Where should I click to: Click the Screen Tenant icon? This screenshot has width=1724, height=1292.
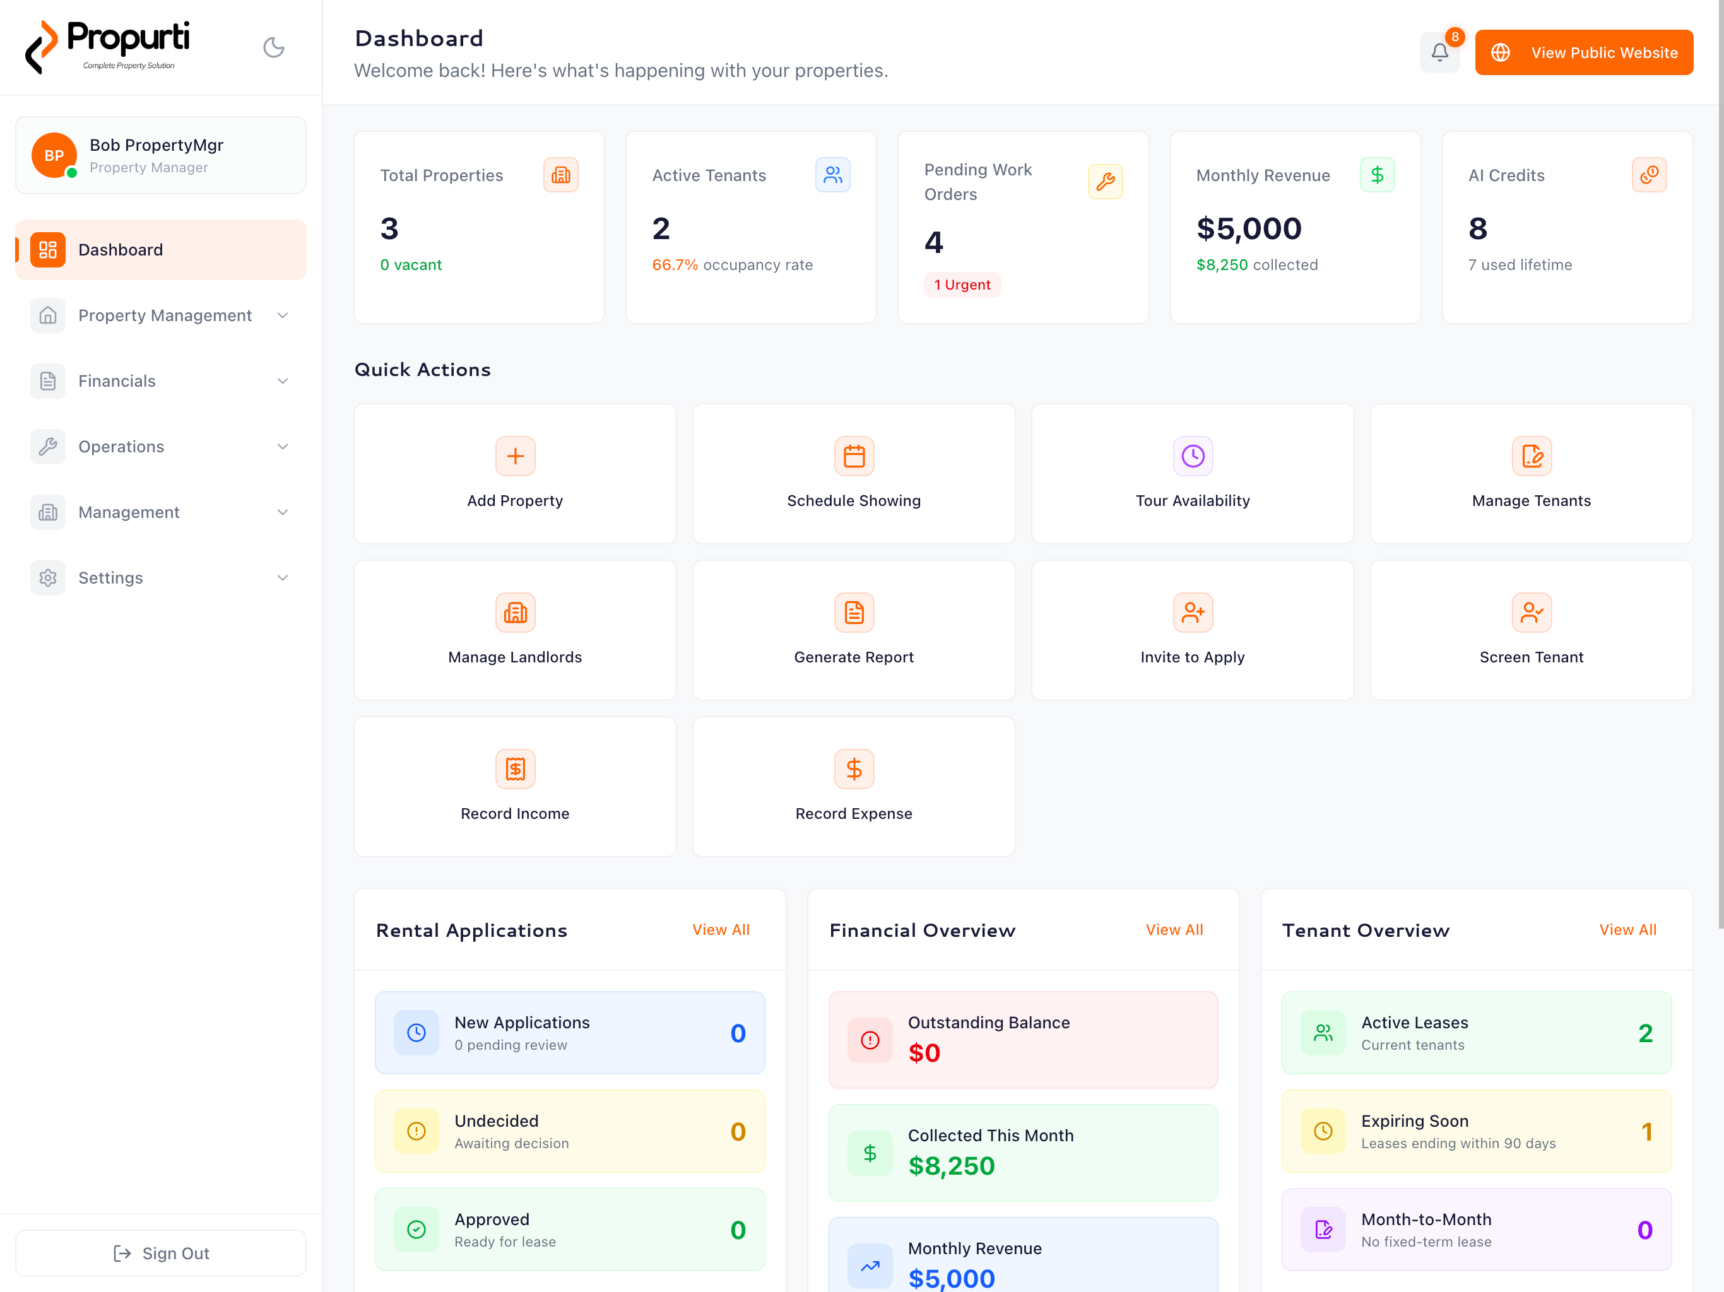tap(1532, 613)
